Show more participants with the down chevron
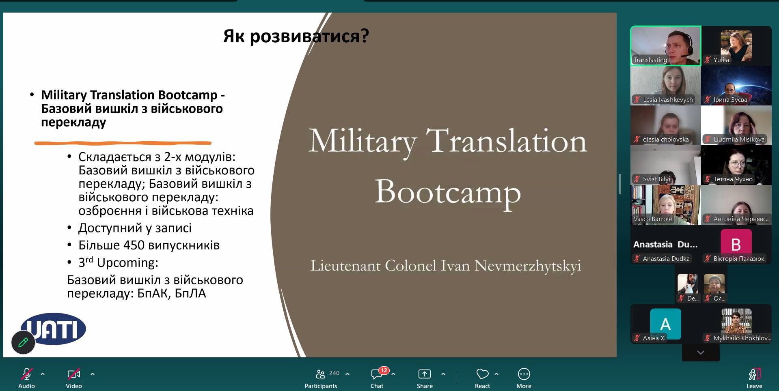This screenshot has height=391, width=779. [x=701, y=352]
